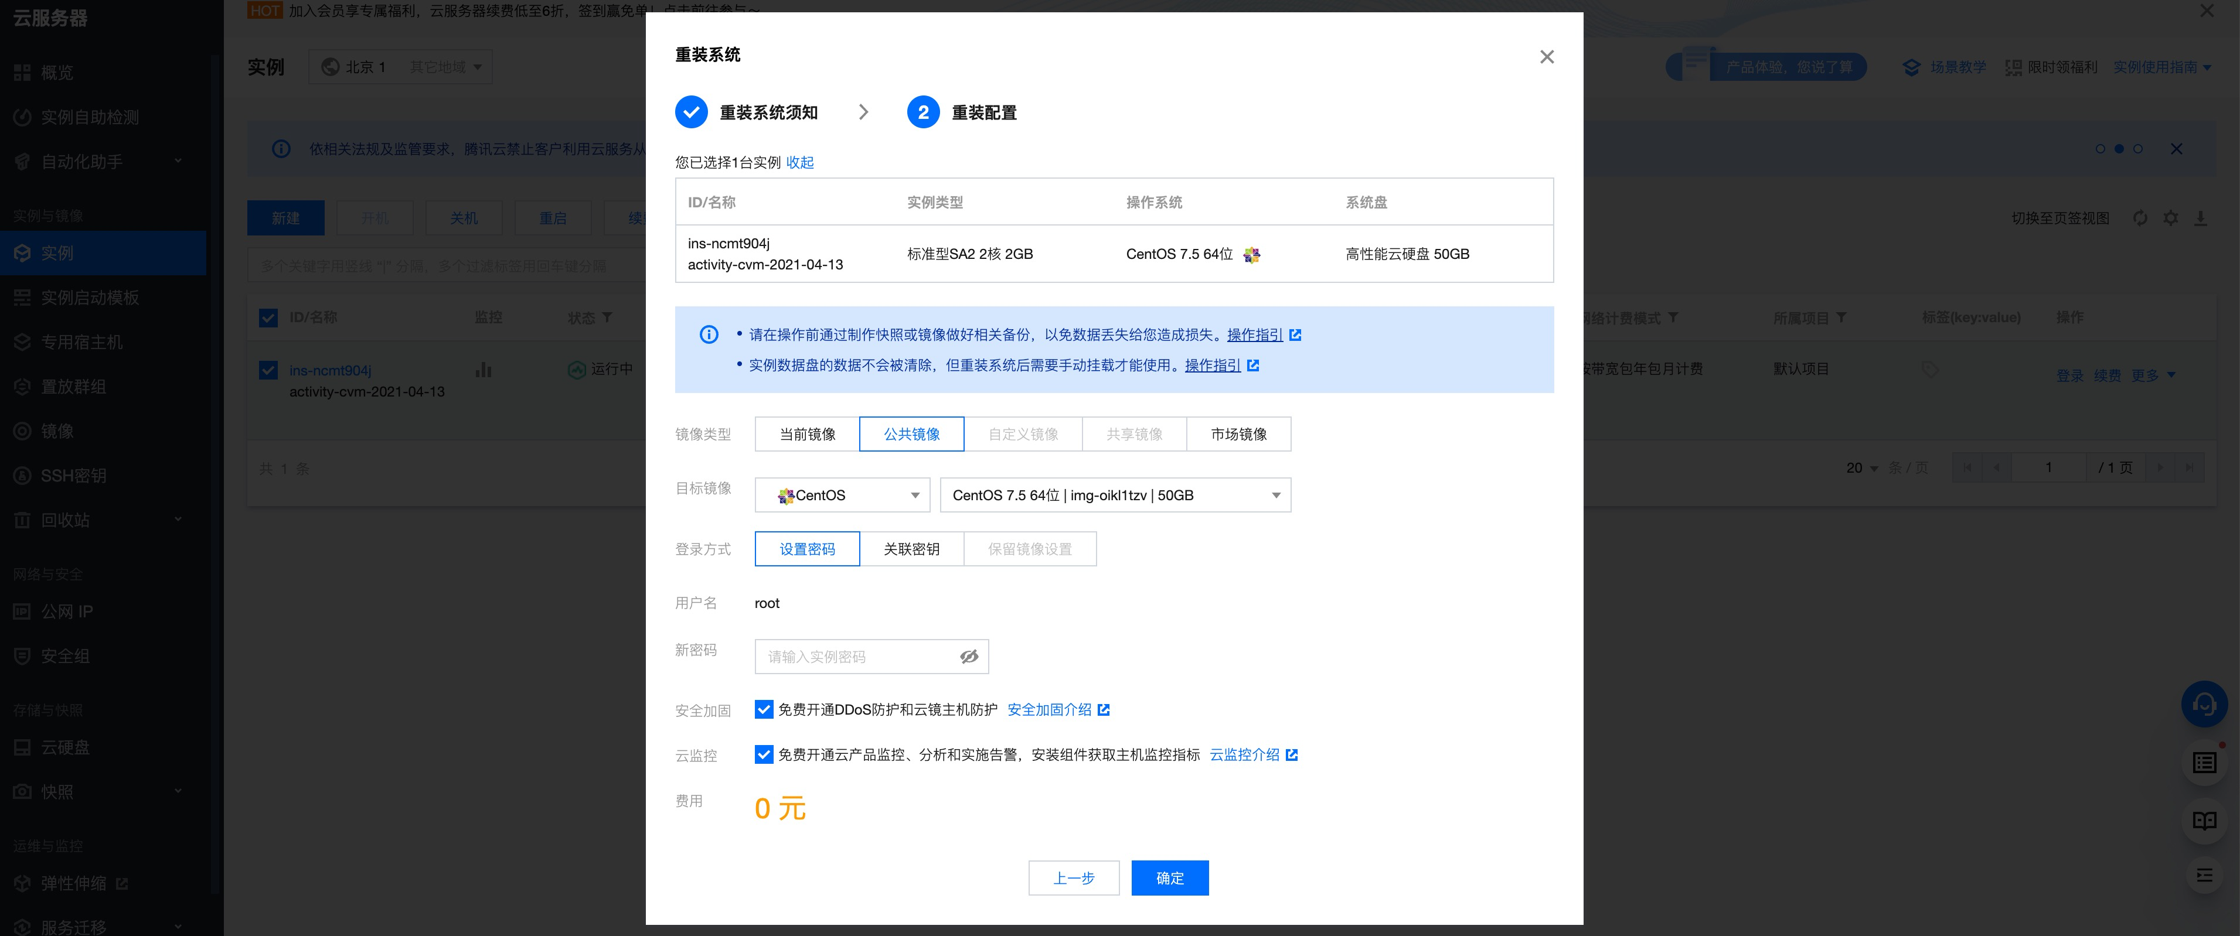2240x936 pixels.
Task: Select the 当前镜像 image type tab
Action: coord(807,433)
